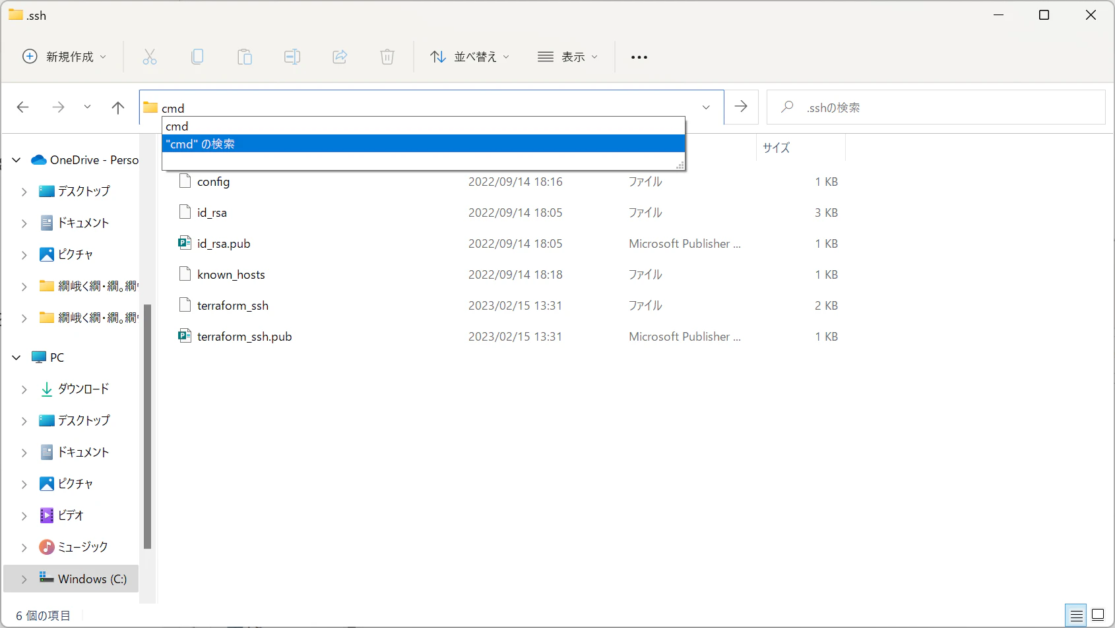Go forward with the right arrow
Image resolution: width=1115 pixels, height=628 pixels.
pyautogui.click(x=58, y=107)
